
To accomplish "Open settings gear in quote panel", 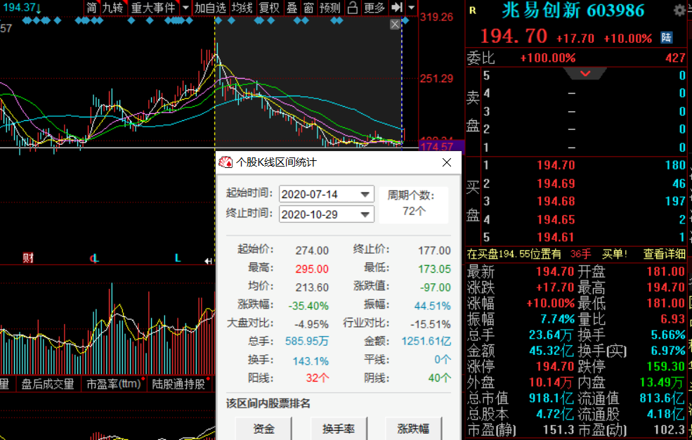I will (x=679, y=11).
